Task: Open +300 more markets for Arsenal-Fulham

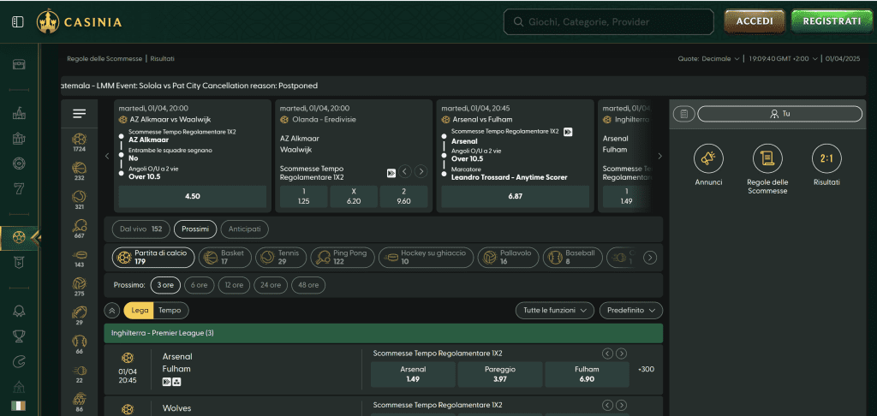Action: (646, 369)
